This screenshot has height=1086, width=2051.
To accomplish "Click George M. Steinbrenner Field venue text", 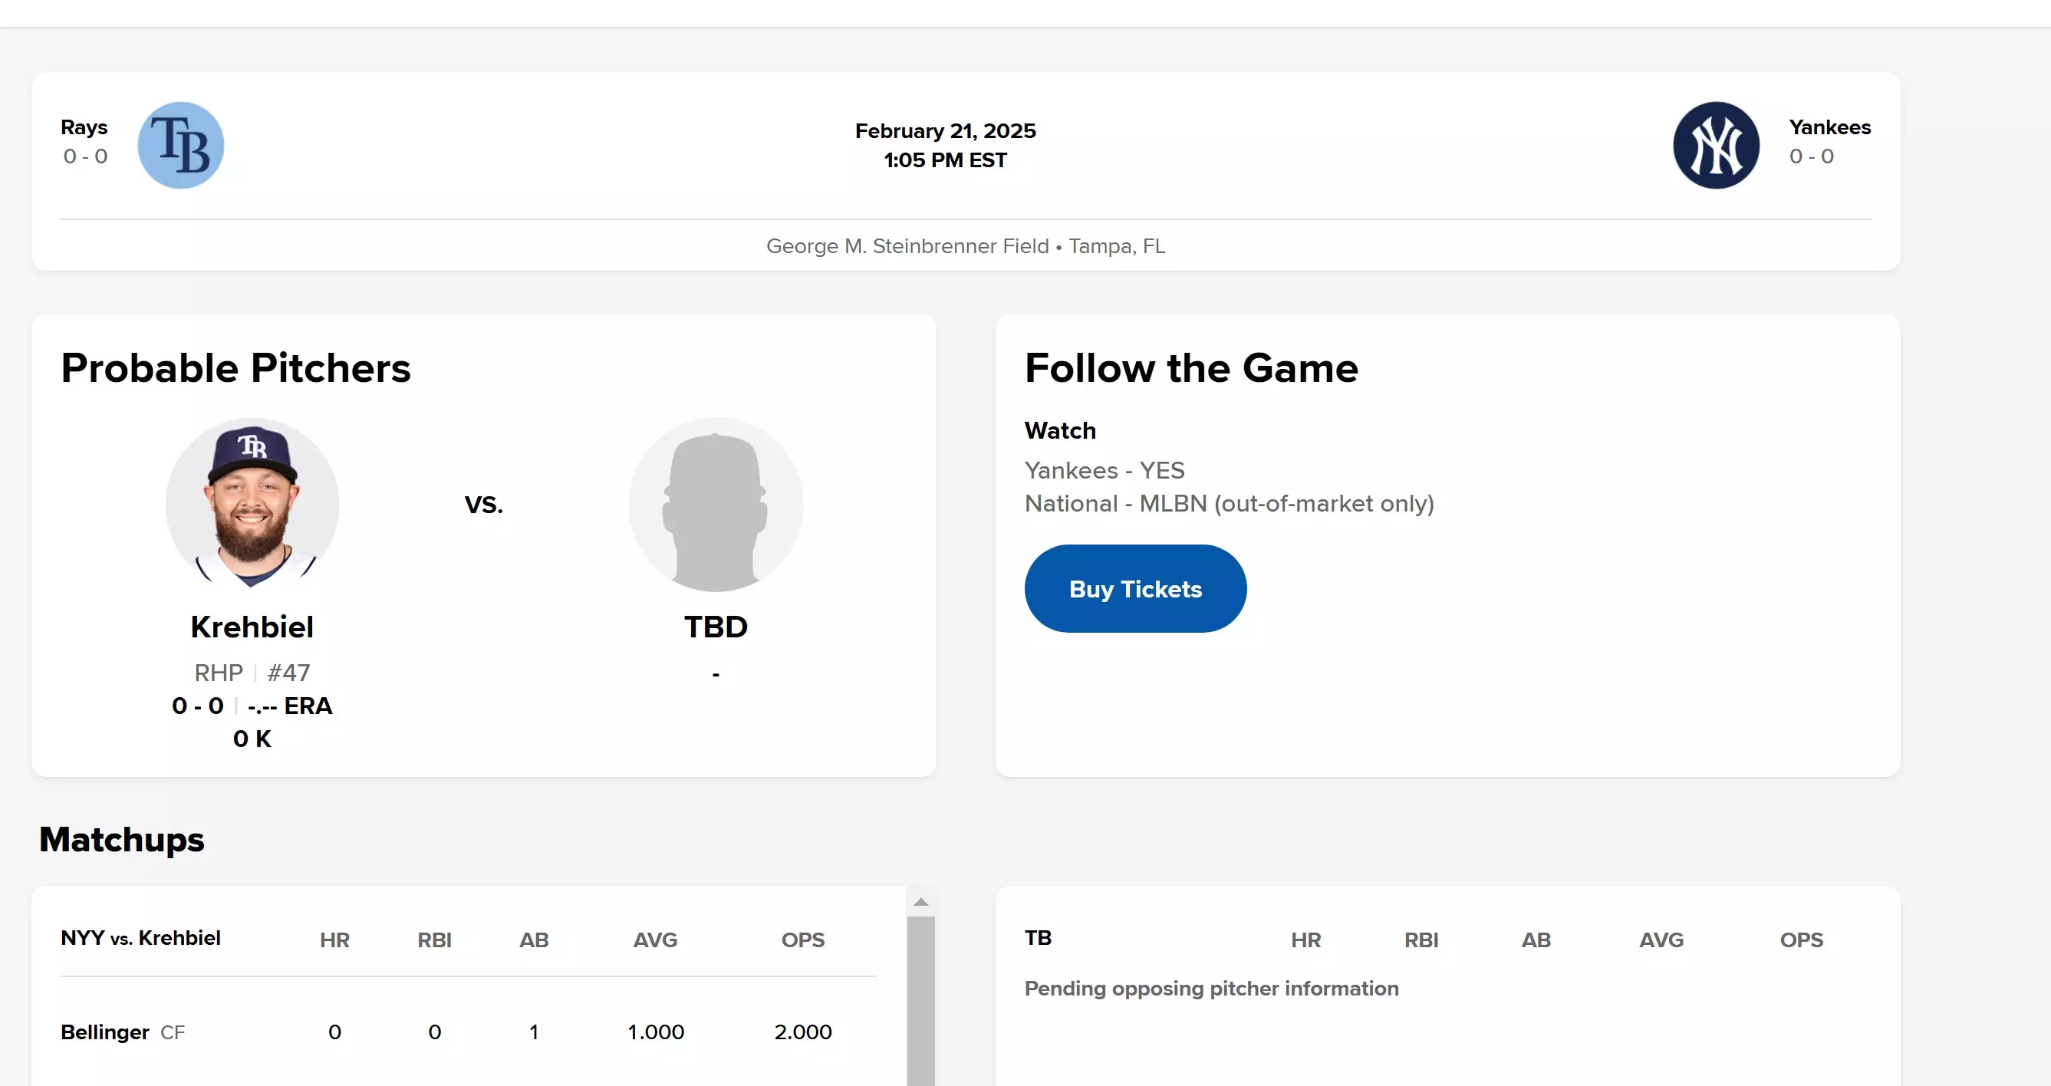I will coord(907,246).
